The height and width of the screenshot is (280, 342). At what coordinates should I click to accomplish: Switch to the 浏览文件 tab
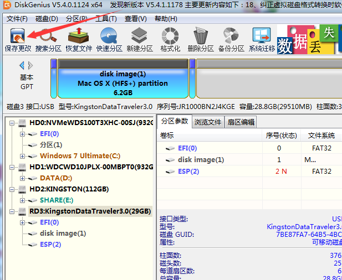(208, 122)
